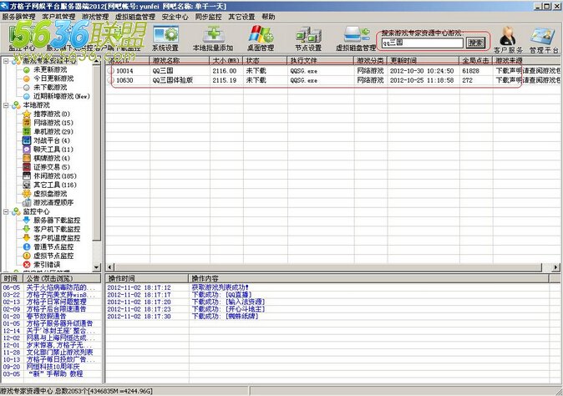Image resolution: width=563 pixels, height=396 pixels.
Task: Open 索引错误 red cross icon
Action: [x=27, y=265]
